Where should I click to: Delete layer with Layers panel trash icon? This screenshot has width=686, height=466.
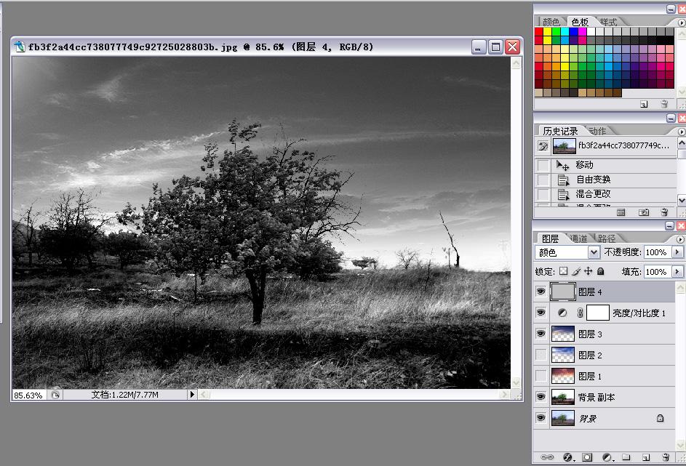coord(666,457)
